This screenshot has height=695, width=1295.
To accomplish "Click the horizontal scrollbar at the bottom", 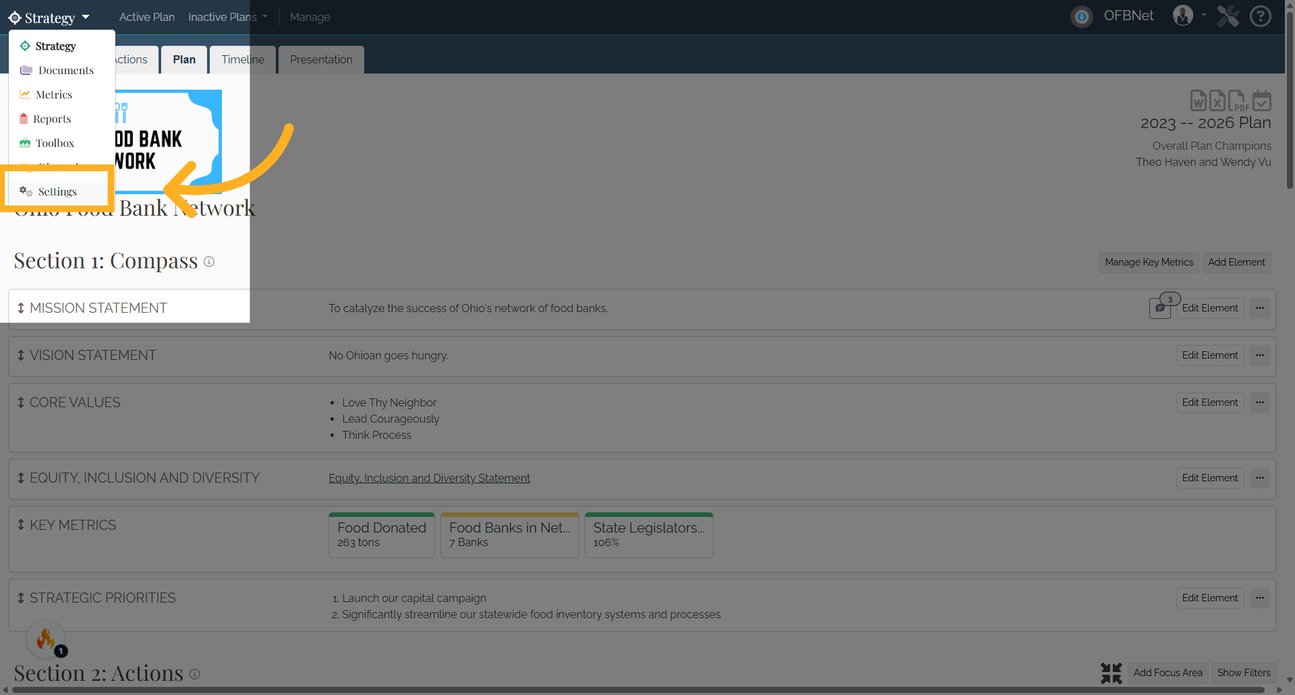I will [637, 690].
